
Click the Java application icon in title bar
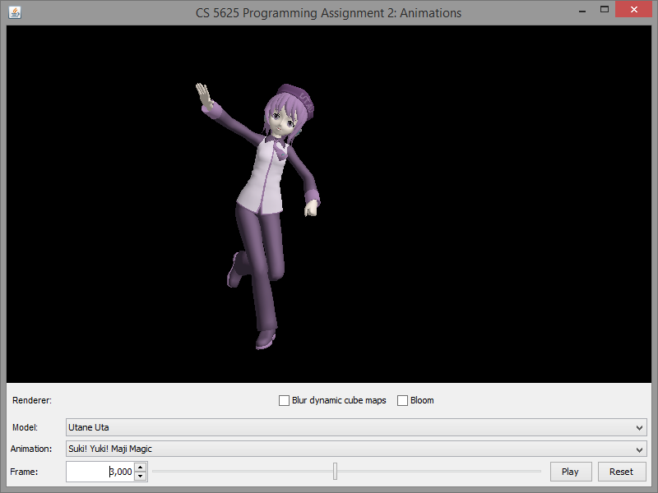pos(15,12)
